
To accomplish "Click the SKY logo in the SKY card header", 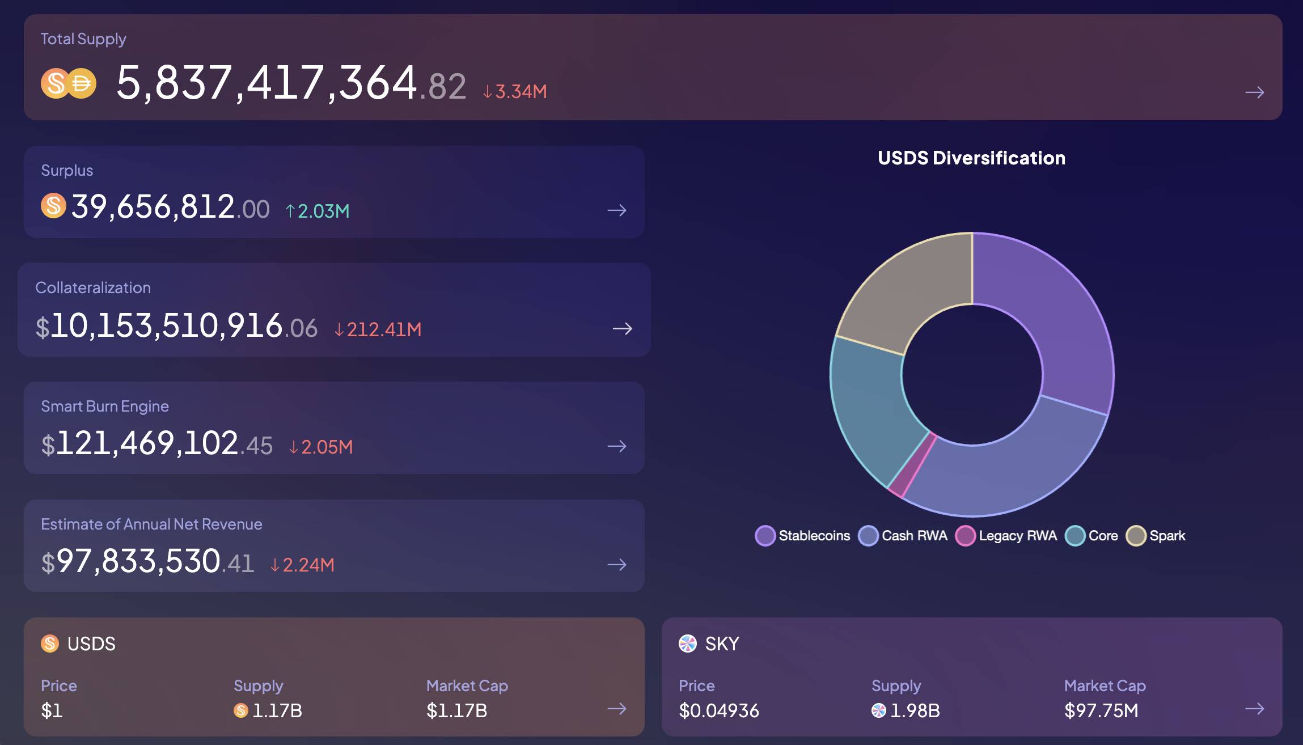I will coord(688,644).
